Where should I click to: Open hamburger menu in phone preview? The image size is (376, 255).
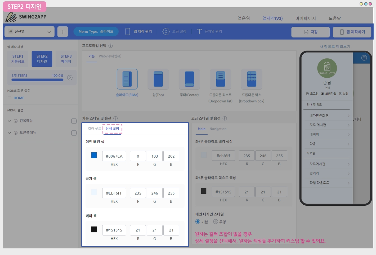364,58
